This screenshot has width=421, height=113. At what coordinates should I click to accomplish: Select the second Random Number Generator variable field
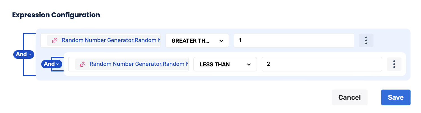click(x=138, y=64)
